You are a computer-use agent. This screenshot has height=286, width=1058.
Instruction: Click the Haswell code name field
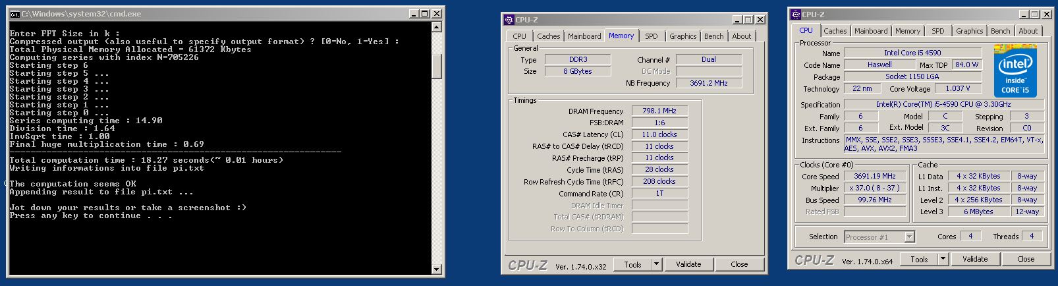879,65
